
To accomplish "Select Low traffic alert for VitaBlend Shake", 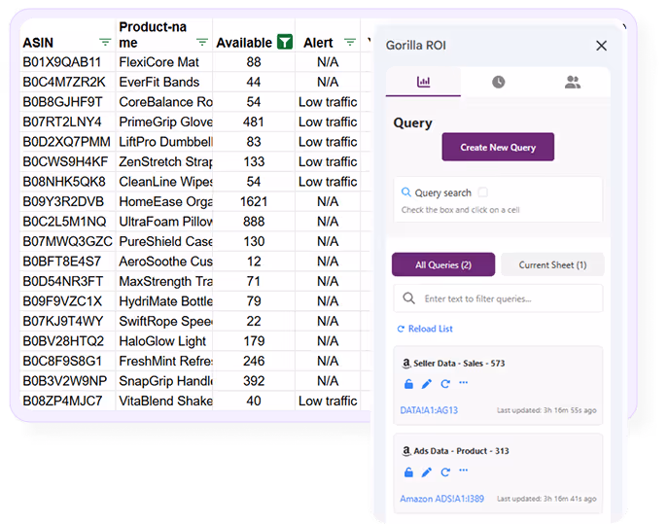I will click(328, 401).
